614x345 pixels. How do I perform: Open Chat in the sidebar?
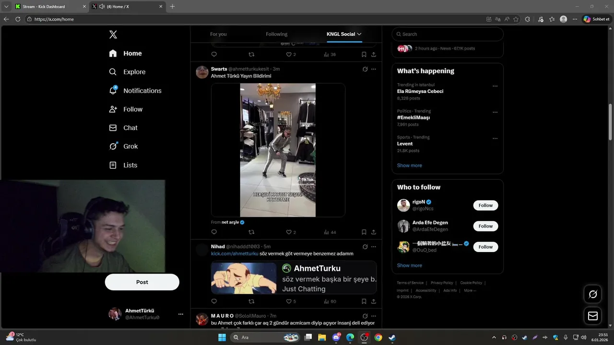click(123, 128)
